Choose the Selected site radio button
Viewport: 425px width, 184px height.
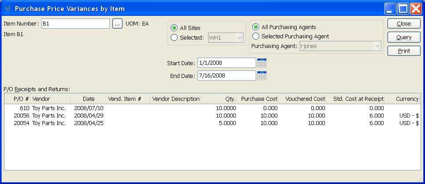click(x=174, y=37)
